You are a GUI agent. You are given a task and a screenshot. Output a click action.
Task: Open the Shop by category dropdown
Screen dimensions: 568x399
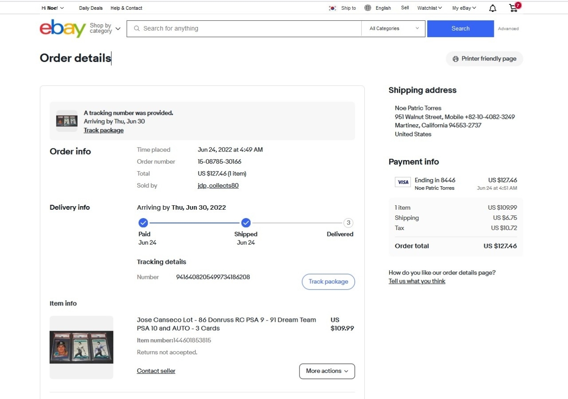coord(105,28)
